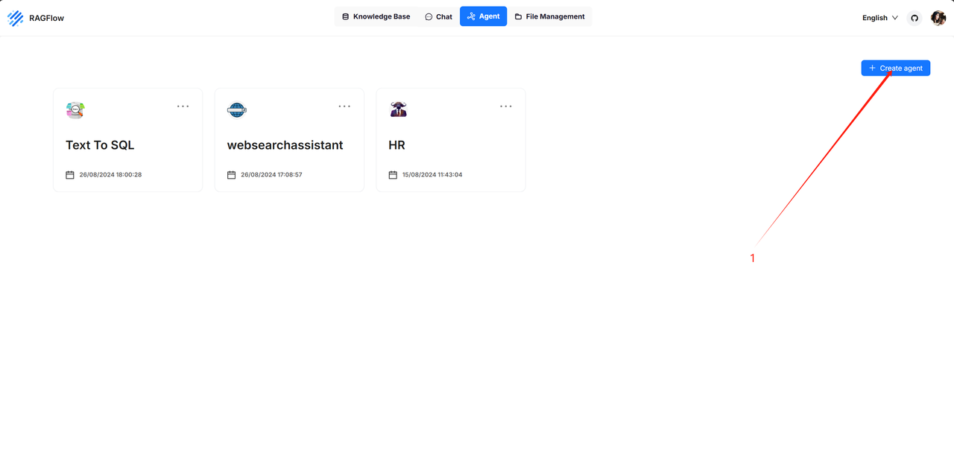Click the websearchassistant globe icon
The image size is (954, 458).
tap(237, 110)
